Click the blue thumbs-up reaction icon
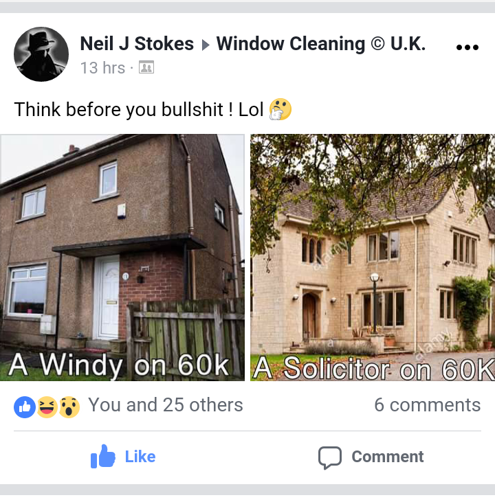Screen dimensions: 495x502 [25, 407]
